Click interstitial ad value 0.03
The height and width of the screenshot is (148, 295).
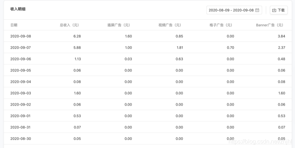(x=128, y=59)
